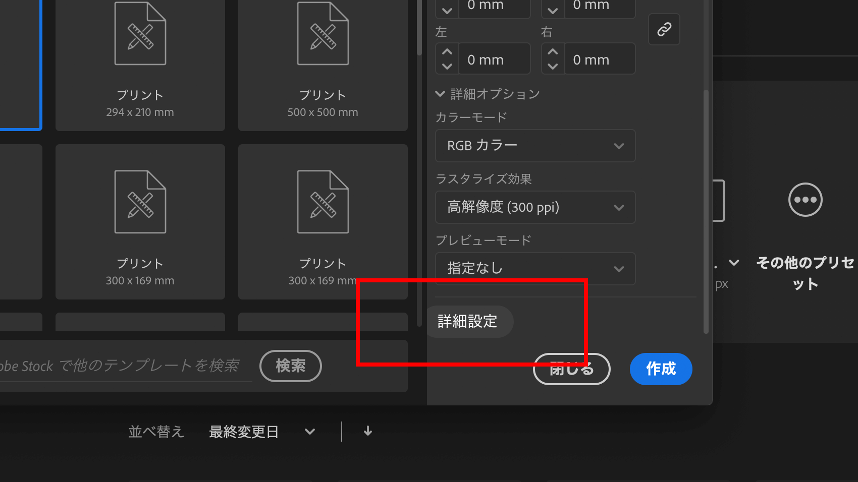Screen dimensions: 858x482
Task: Toggle sort direction with the arrow icon
Action: (x=367, y=432)
